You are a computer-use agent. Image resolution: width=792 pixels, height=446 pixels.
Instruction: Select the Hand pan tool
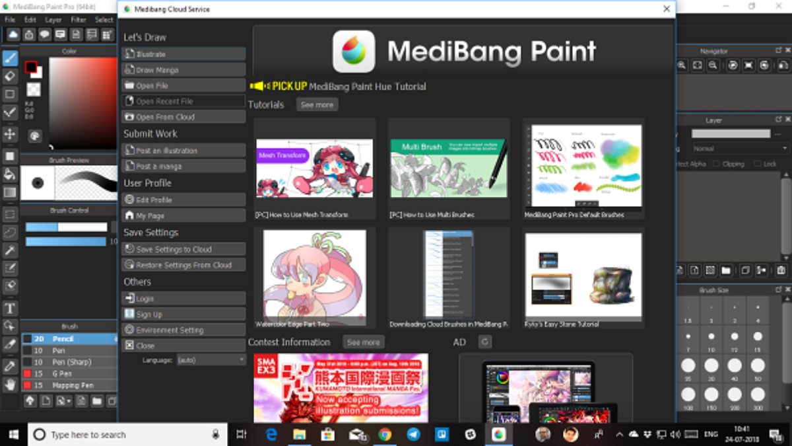(x=10, y=384)
